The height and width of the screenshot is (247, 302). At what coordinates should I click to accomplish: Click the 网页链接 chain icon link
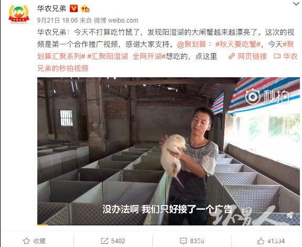point(247,56)
